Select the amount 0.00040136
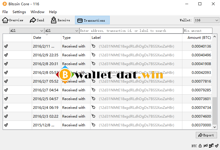 201,46
